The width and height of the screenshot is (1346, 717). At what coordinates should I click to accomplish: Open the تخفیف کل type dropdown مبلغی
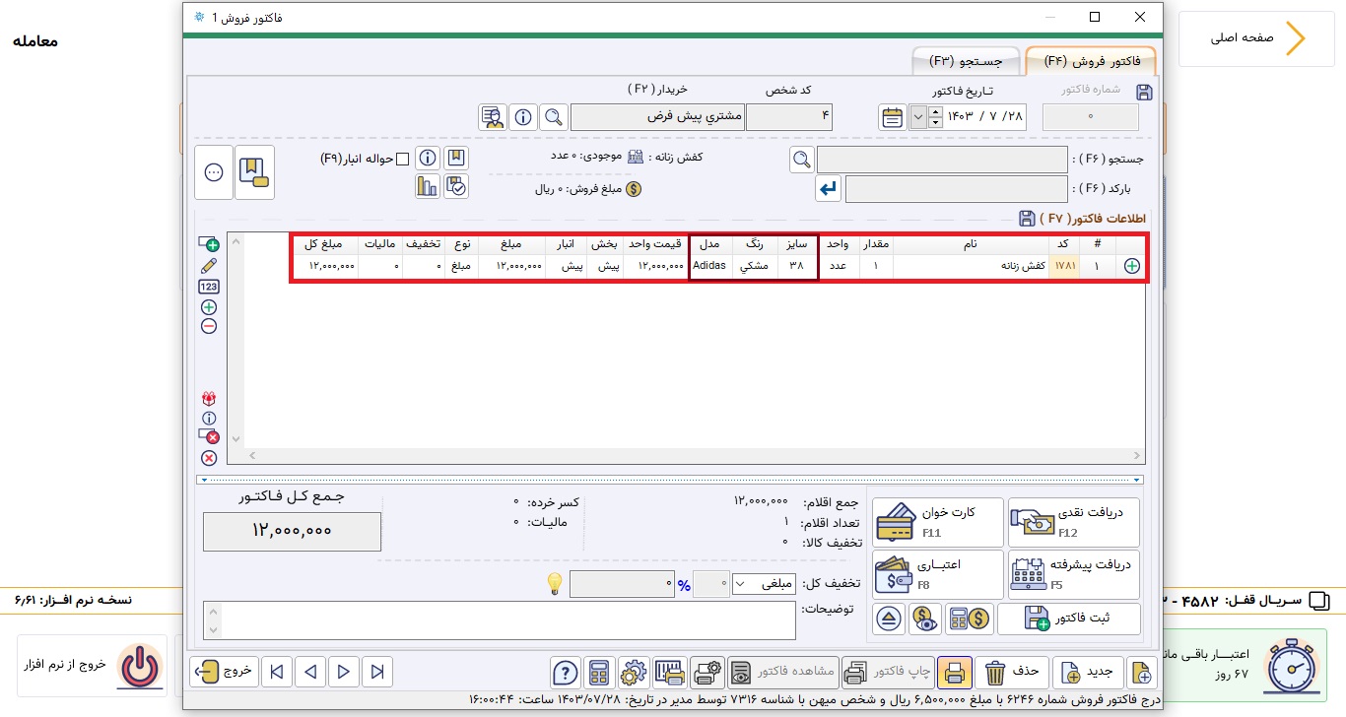coord(765,584)
